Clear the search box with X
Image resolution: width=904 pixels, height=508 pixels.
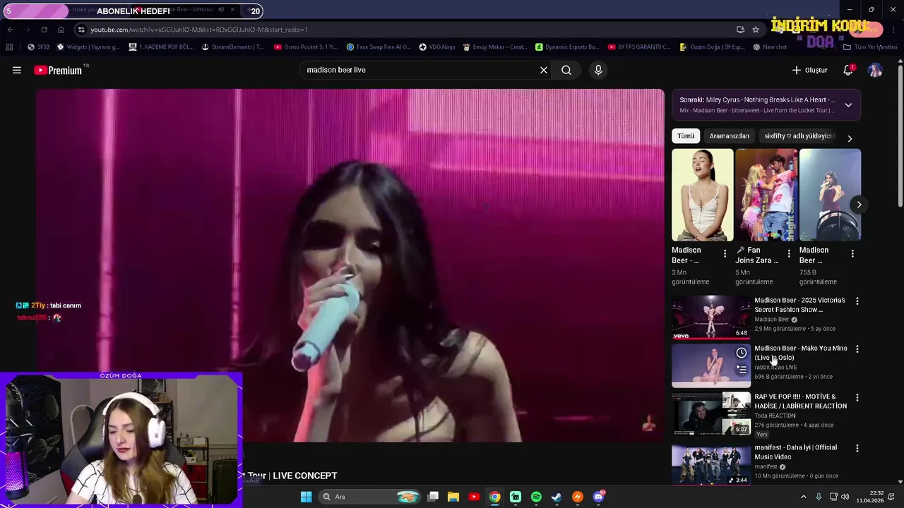[544, 70]
